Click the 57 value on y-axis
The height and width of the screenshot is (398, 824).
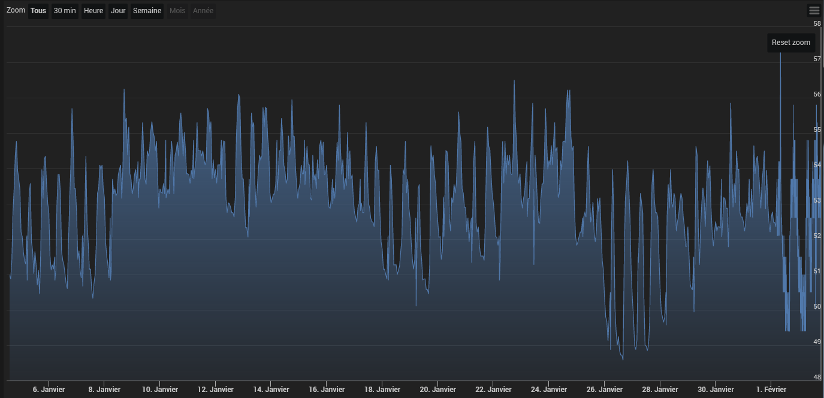pos(817,59)
